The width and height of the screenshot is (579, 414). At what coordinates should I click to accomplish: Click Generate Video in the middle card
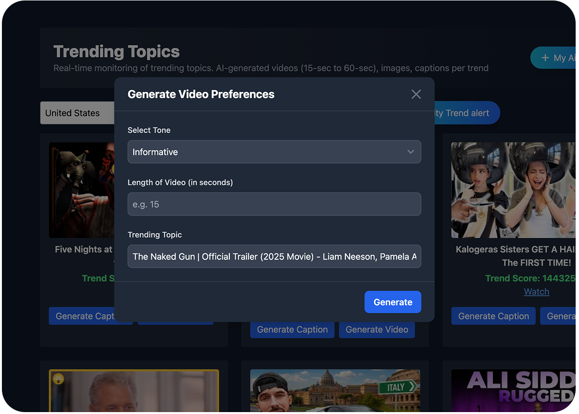[376, 329]
